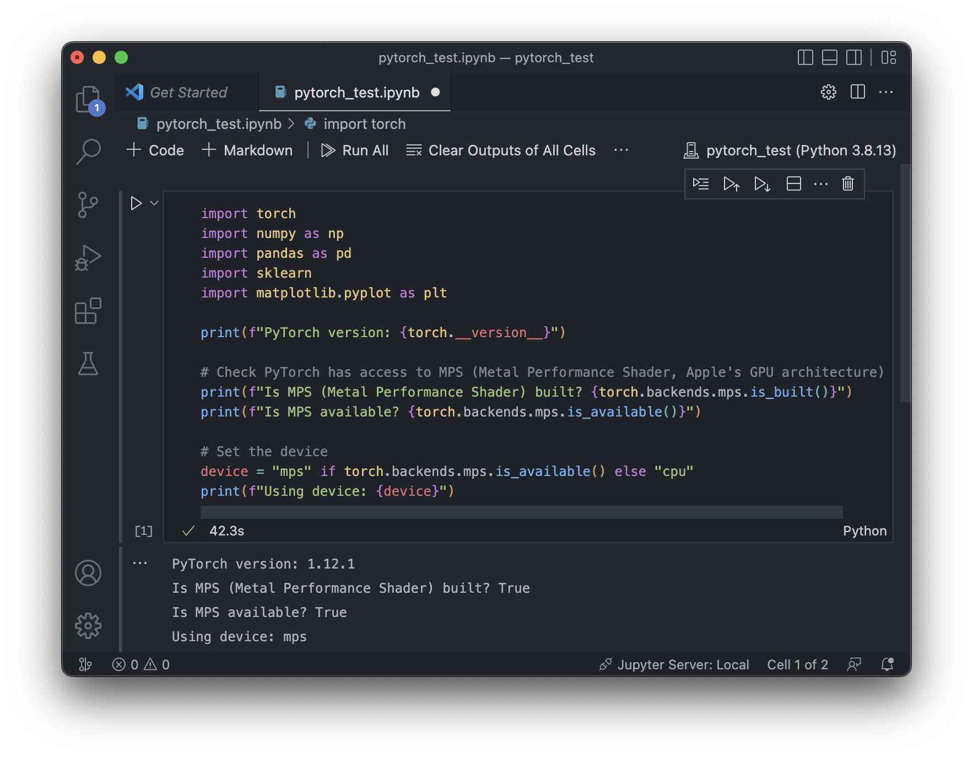Open the Extensions view

click(88, 311)
